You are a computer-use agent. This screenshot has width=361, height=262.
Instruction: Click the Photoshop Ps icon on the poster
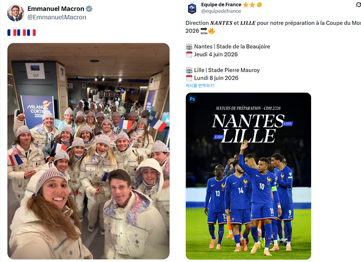(192, 99)
